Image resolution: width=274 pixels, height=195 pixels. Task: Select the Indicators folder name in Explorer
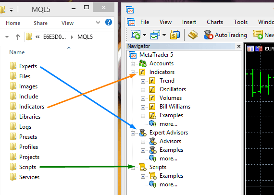(x=32, y=107)
